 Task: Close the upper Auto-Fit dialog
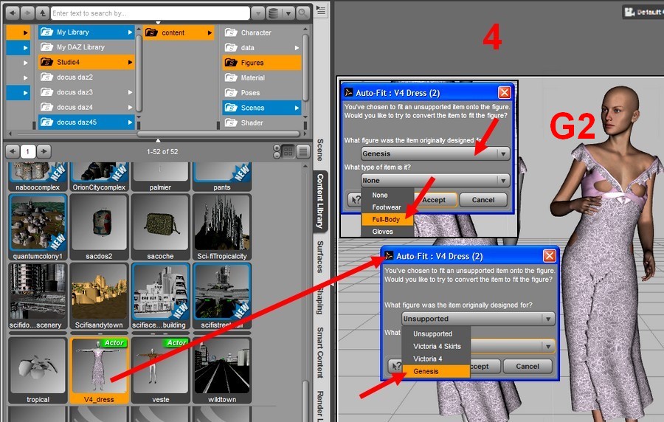pyautogui.click(x=505, y=92)
